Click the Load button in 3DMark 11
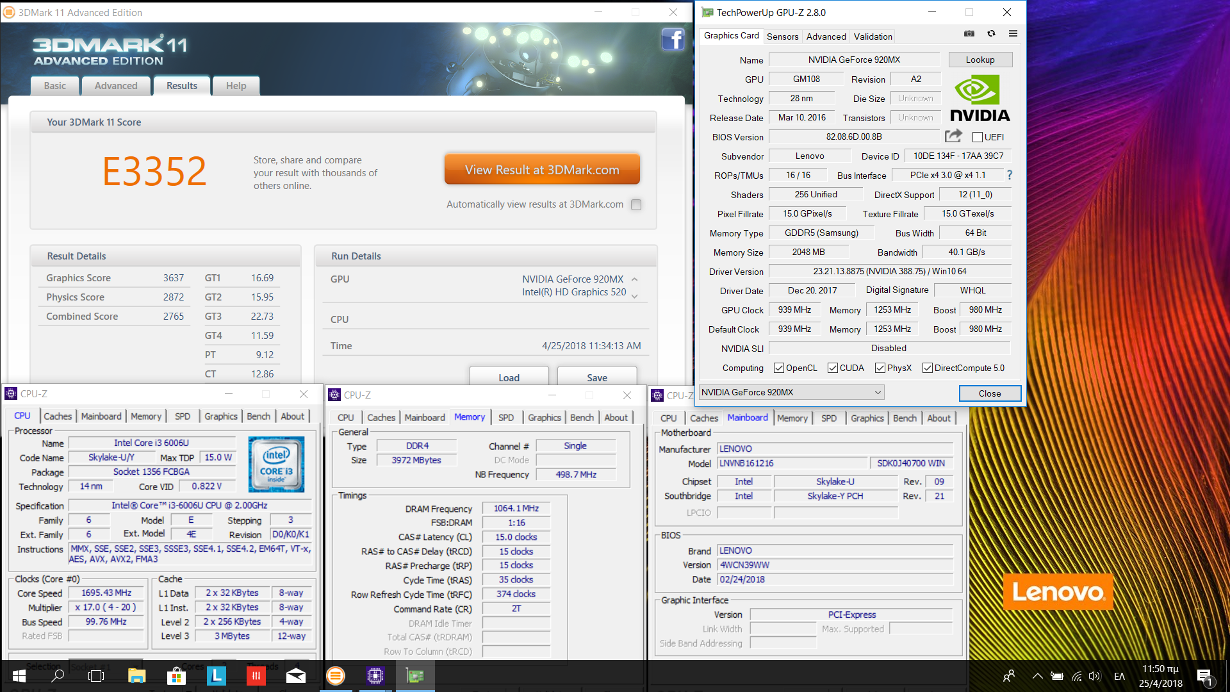This screenshot has width=1230, height=692. pos(509,377)
